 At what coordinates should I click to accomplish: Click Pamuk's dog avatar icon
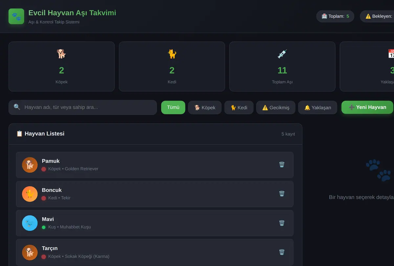(x=30, y=165)
